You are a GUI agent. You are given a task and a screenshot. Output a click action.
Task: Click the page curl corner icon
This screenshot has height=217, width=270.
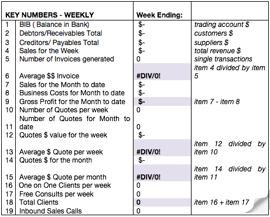coord(258,203)
